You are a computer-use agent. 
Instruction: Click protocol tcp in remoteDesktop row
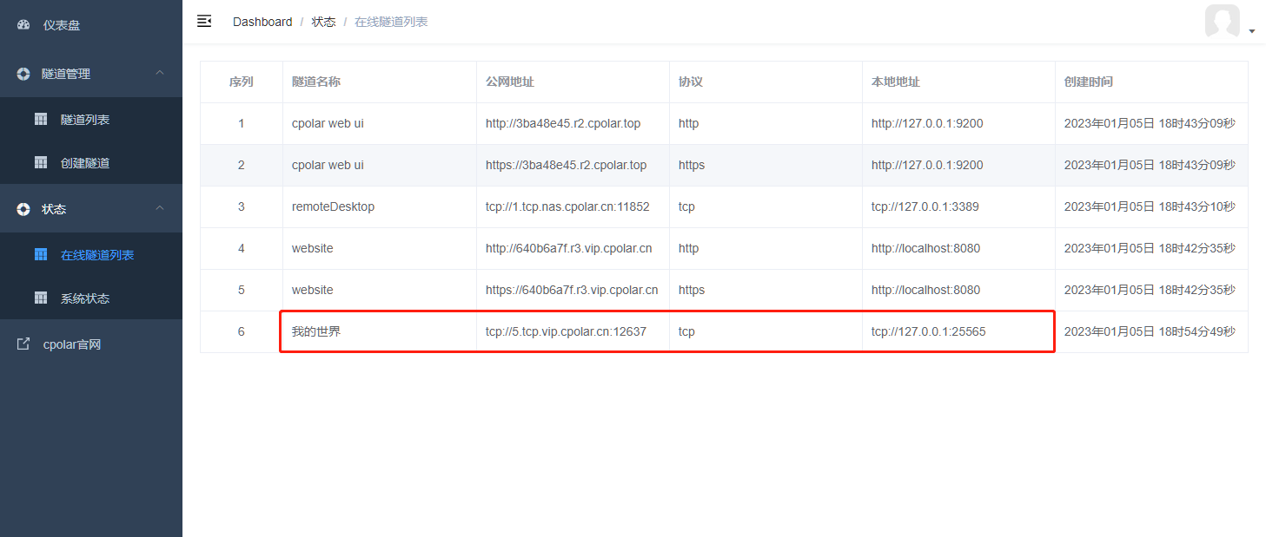pos(686,206)
